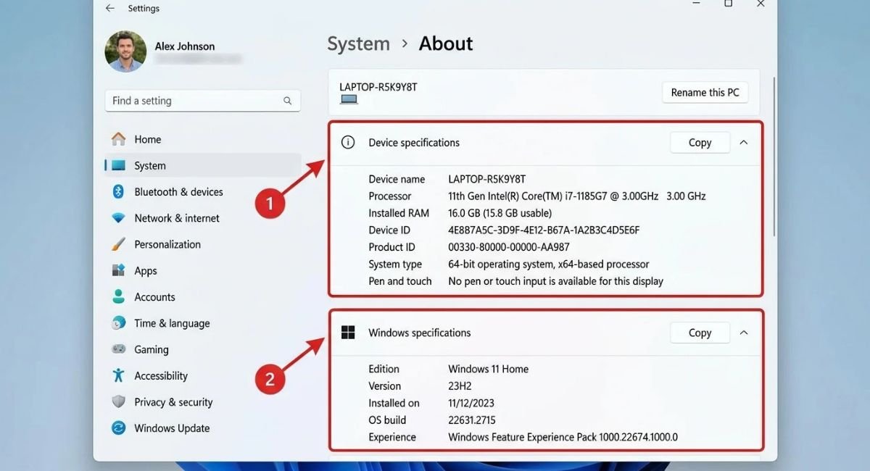
Task: Copy the Windows specifications
Action: 700,333
